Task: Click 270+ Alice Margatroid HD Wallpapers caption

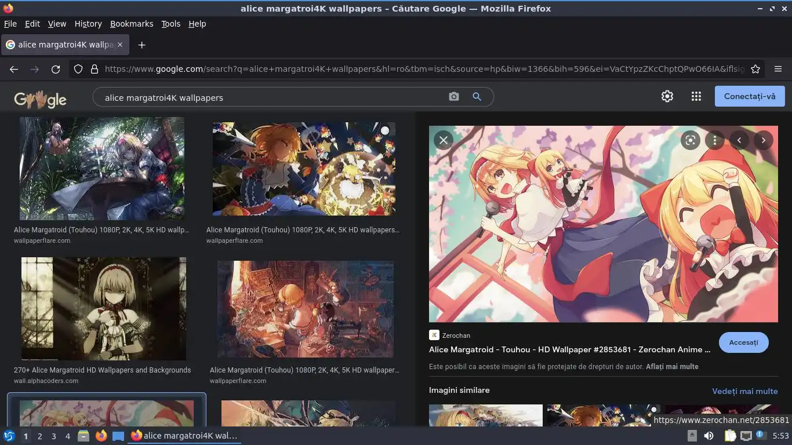Action: (x=102, y=370)
